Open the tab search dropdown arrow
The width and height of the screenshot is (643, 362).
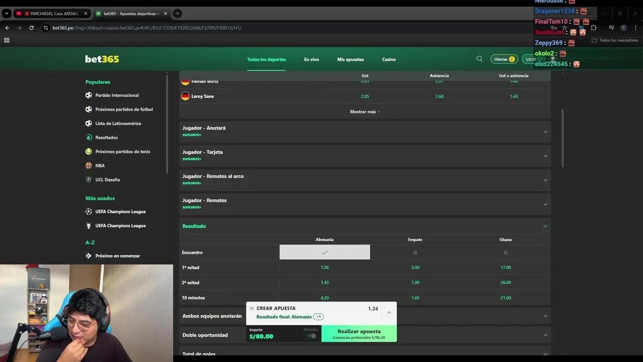pyautogui.click(x=7, y=14)
